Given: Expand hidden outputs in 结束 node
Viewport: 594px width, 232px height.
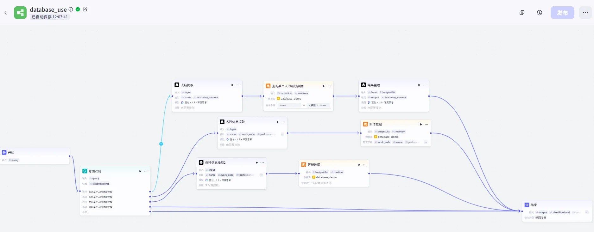Looking at the screenshot, I should point(587,212).
